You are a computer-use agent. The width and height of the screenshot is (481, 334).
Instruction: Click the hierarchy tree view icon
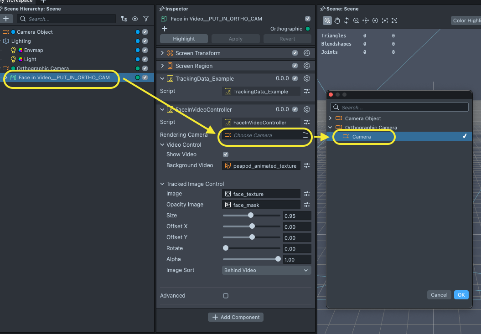pyautogui.click(x=124, y=19)
